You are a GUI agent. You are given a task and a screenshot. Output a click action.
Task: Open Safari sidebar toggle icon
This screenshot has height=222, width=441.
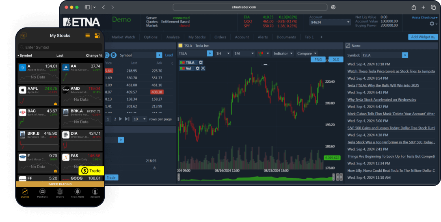[x=87, y=7]
